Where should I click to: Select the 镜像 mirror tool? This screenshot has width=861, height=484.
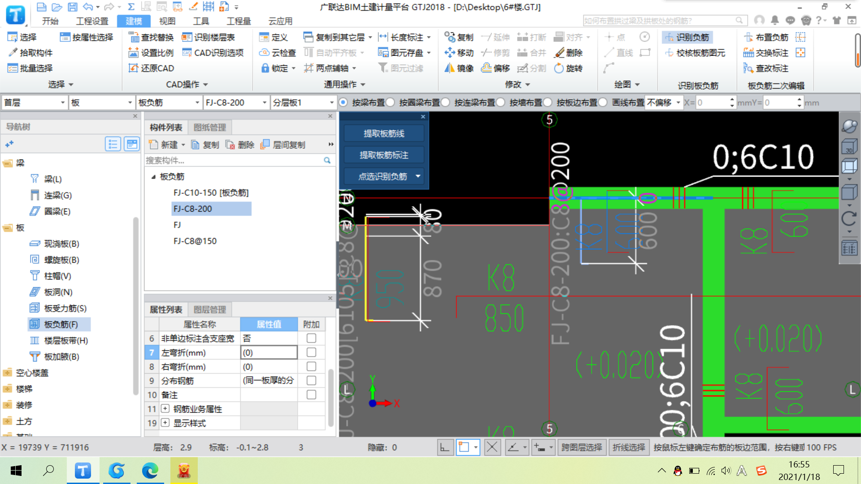point(459,68)
